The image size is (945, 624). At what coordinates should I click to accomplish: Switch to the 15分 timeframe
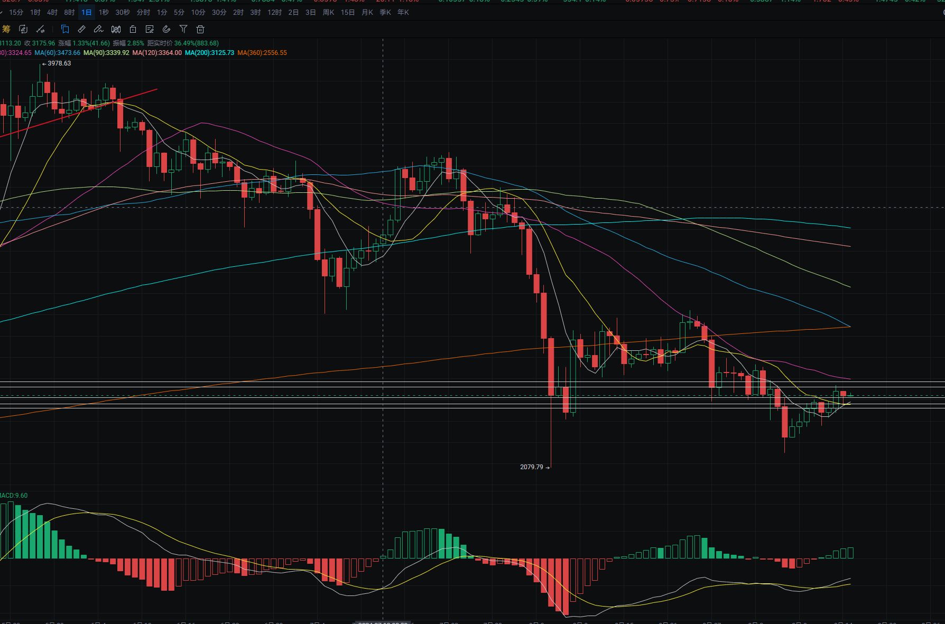[x=16, y=12]
